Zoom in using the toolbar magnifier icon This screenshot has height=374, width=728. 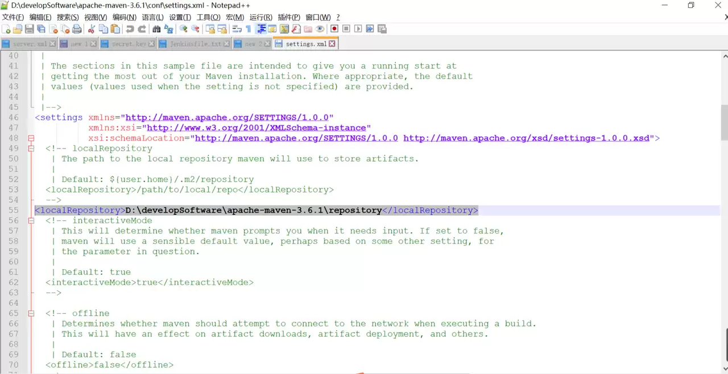[x=183, y=29]
